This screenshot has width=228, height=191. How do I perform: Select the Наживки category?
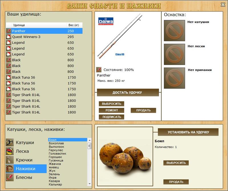pos(26,168)
